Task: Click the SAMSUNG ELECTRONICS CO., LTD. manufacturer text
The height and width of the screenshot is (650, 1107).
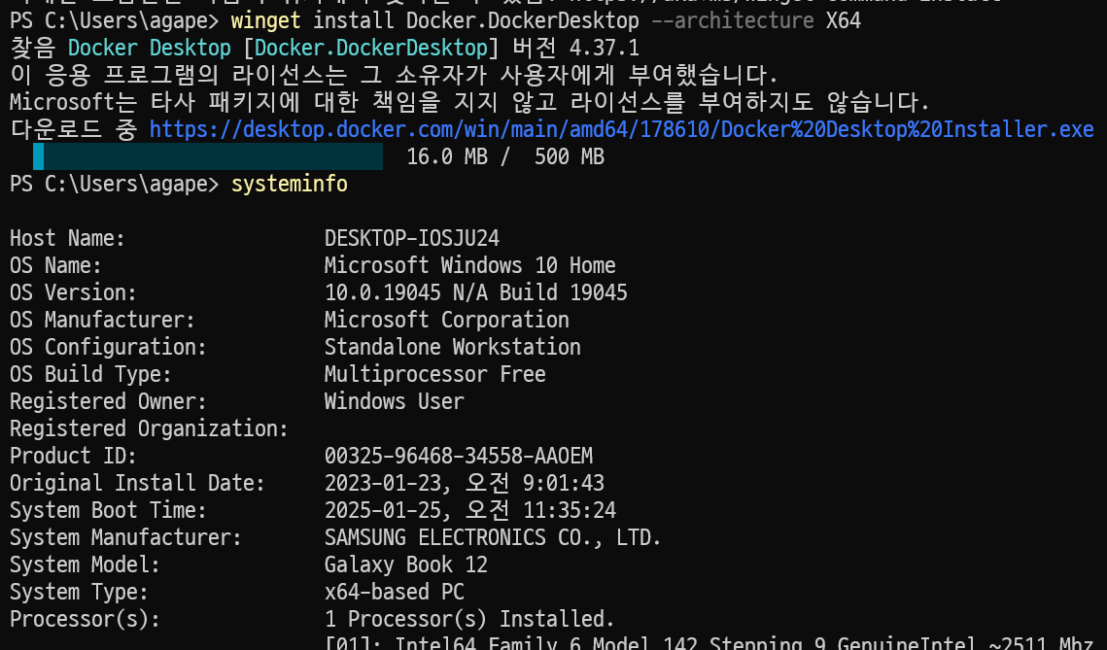Action: (493, 537)
